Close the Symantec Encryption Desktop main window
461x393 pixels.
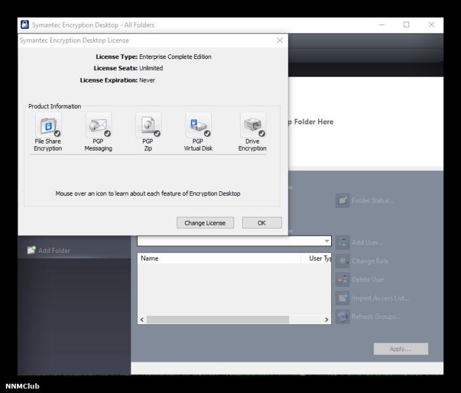pos(431,25)
